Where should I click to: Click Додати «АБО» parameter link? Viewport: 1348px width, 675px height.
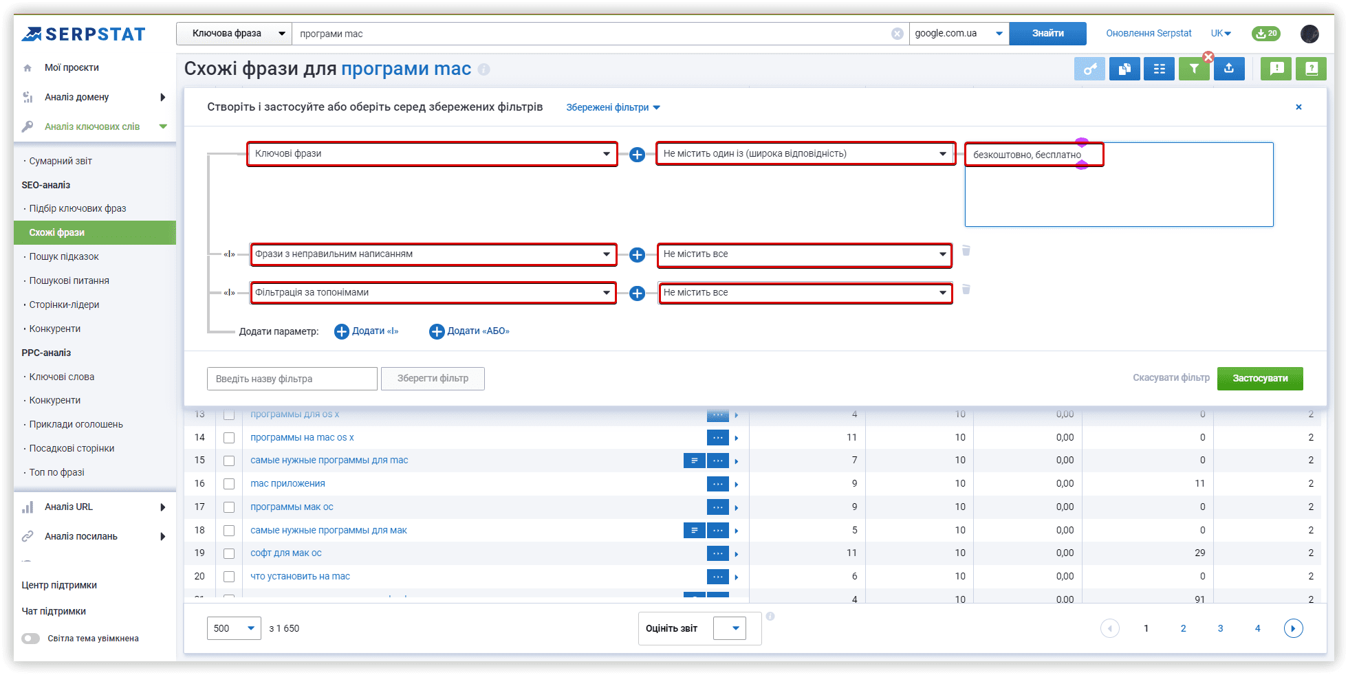470,331
